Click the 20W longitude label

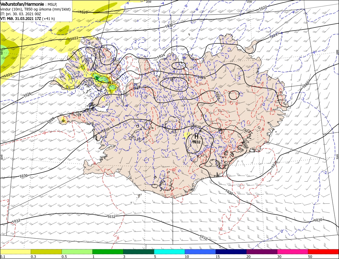[148, 1]
